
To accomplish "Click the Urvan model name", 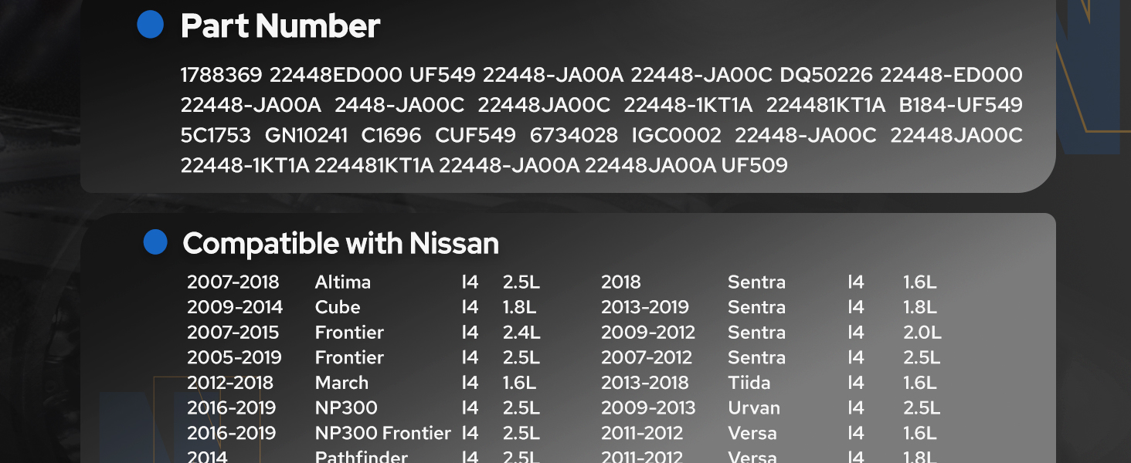I will (754, 408).
